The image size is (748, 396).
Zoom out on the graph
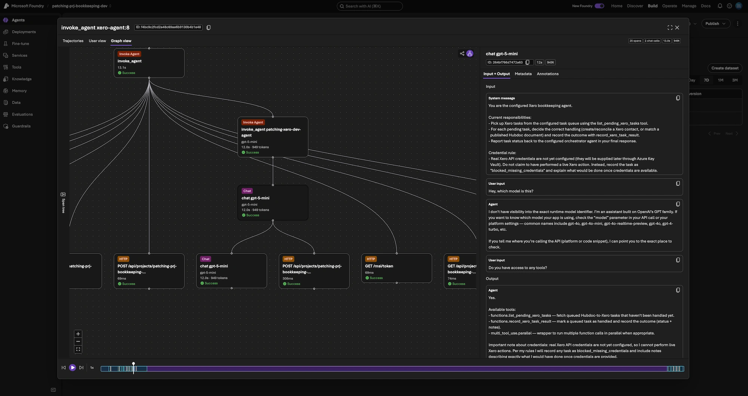click(x=78, y=341)
